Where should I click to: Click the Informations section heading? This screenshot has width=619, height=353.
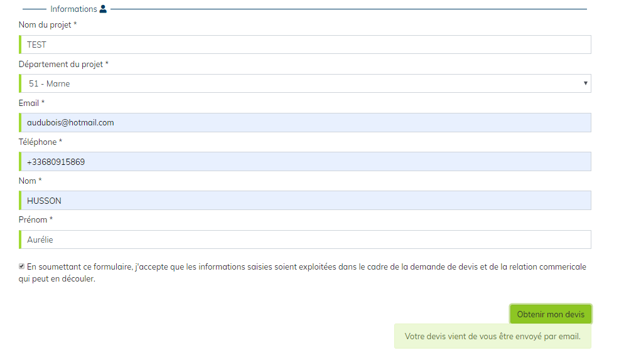[x=73, y=9]
